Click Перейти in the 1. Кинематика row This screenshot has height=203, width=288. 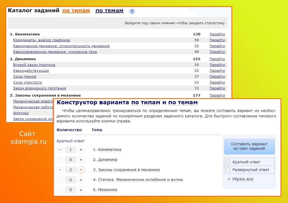pyautogui.click(x=217, y=34)
